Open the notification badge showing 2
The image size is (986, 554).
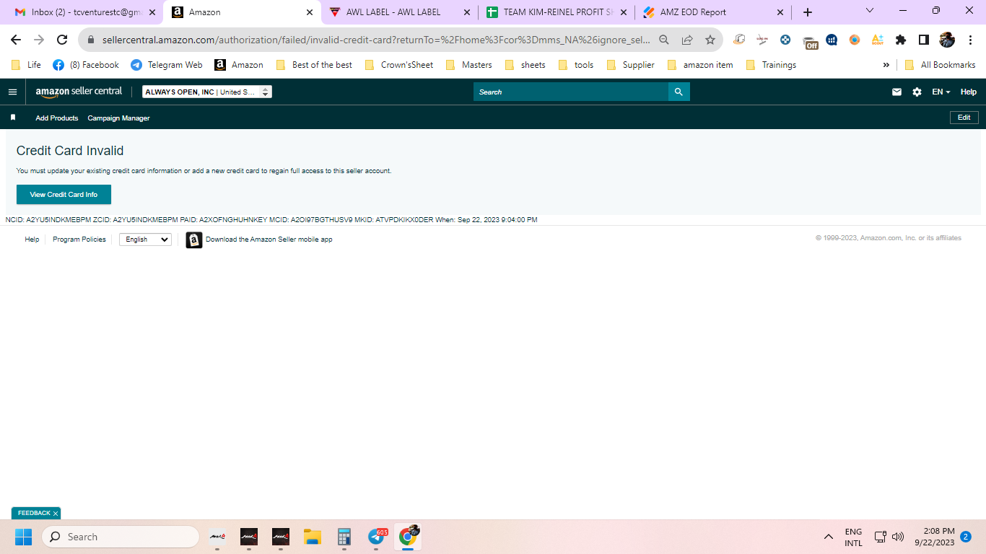[x=966, y=537]
